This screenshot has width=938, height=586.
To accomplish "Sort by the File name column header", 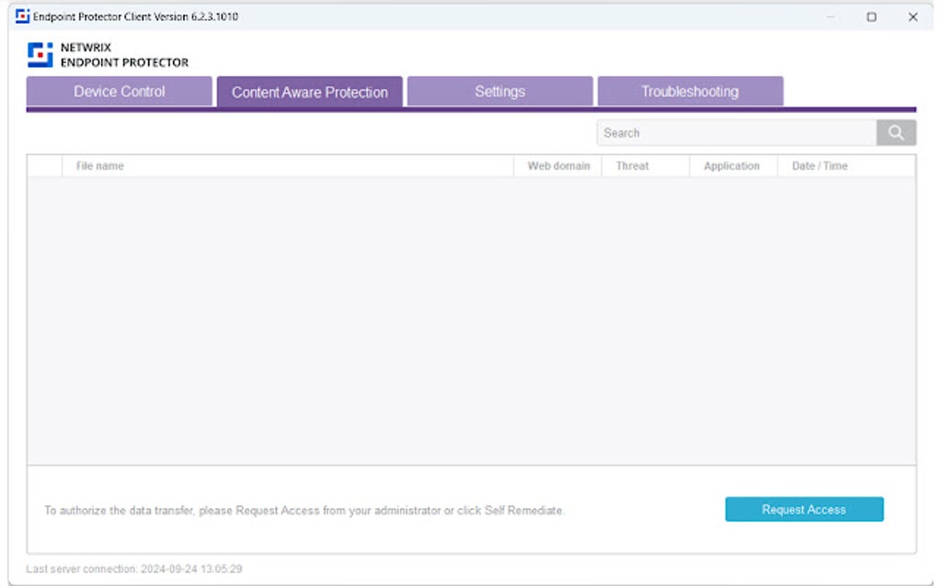I will click(x=98, y=165).
